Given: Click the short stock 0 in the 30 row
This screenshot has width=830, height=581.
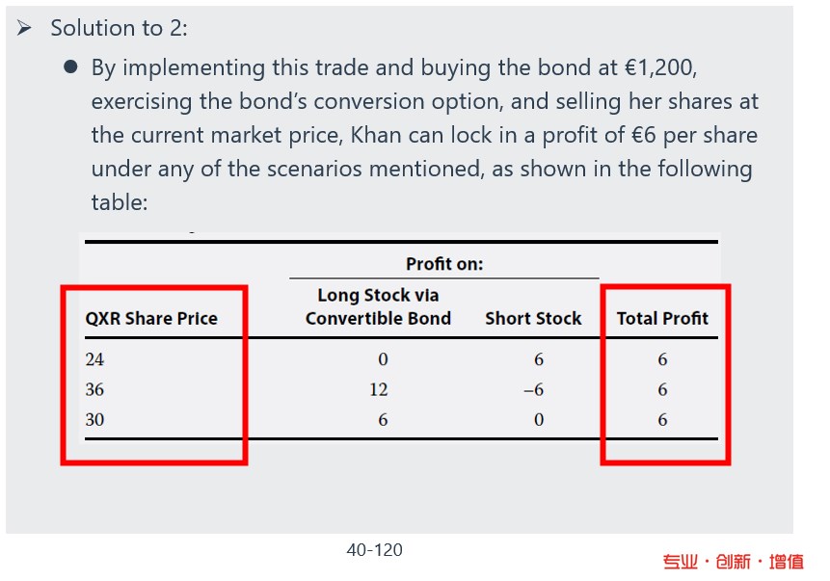Looking at the screenshot, I should click(x=539, y=419).
